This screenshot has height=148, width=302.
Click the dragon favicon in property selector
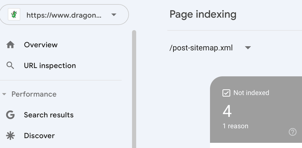[14, 15]
